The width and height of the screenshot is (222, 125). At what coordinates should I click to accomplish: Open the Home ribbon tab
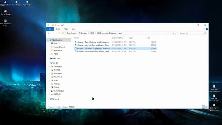coord(58,29)
